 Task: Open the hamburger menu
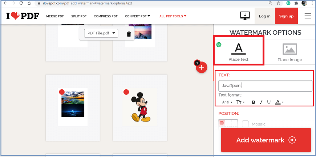308,16
